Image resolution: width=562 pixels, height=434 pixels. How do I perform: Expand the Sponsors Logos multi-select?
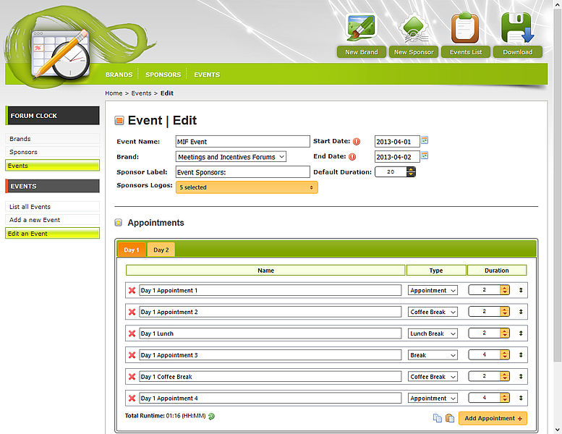click(246, 187)
